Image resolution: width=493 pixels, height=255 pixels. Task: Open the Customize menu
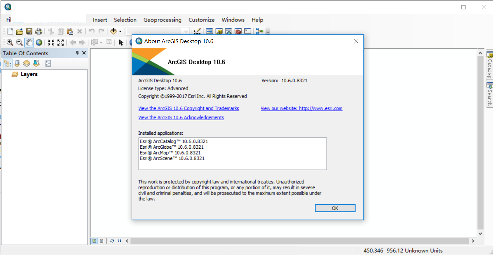[202, 20]
